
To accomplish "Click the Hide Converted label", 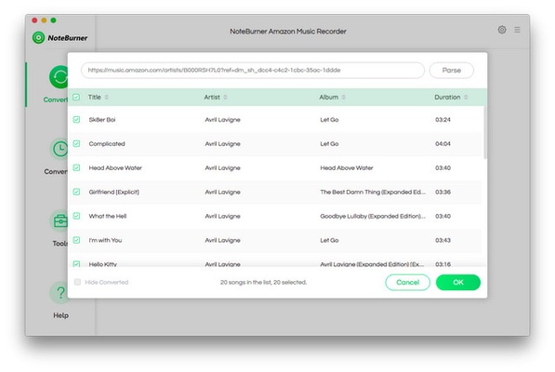I will (x=107, y=282).
